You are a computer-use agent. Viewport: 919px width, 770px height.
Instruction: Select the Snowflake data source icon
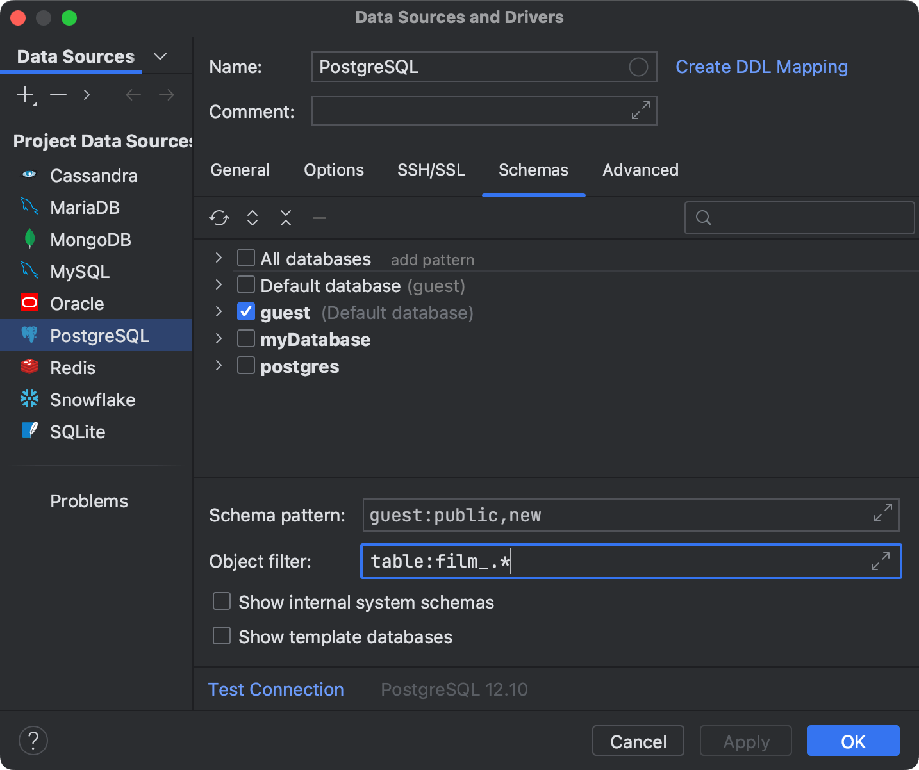tap(29, 399)
